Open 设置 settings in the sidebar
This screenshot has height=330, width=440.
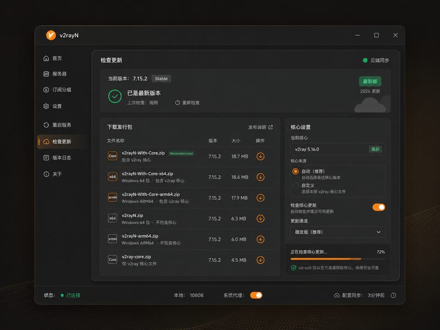(x=53, y=106)
